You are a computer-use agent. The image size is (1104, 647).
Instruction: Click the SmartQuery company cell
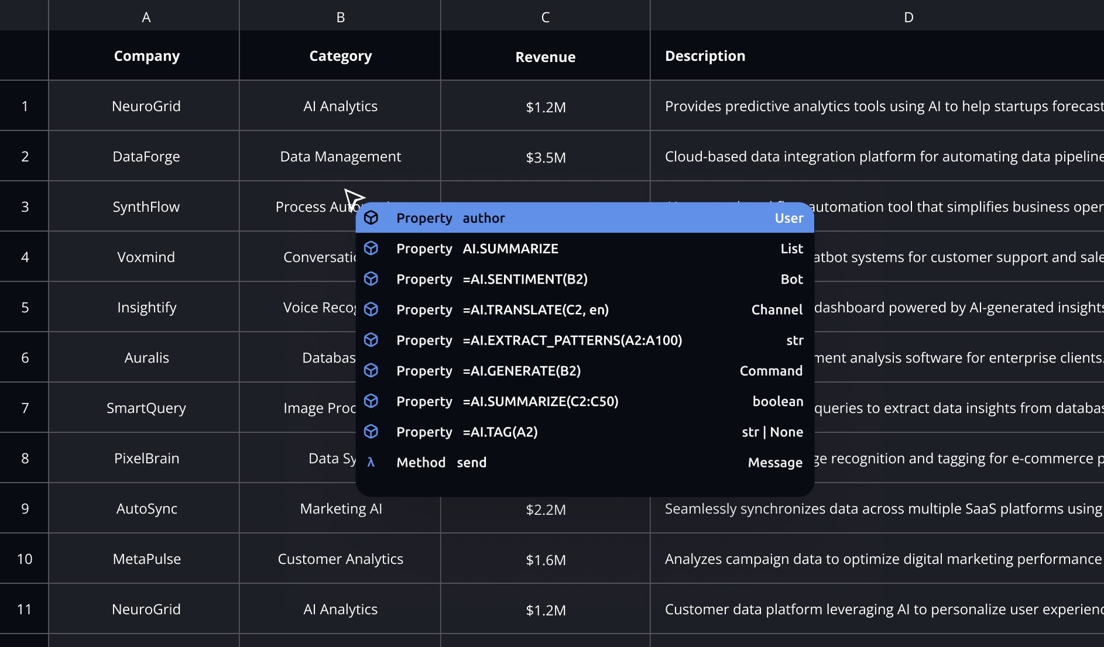[144, 407]
